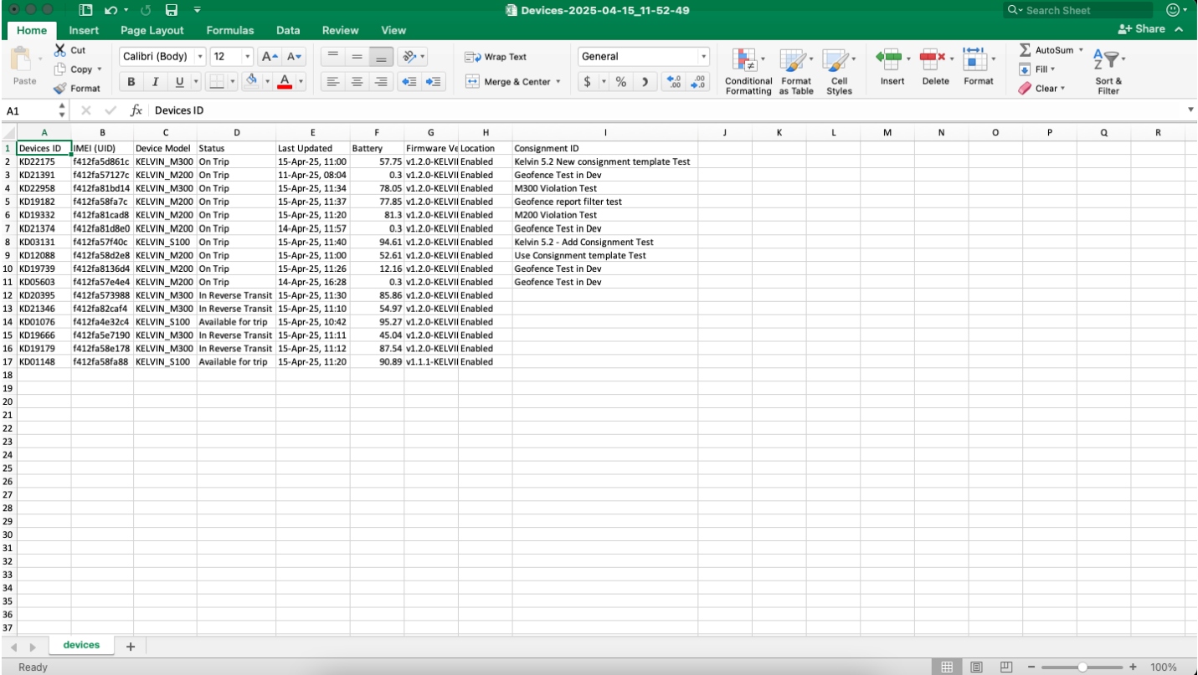Screen dimensions: 1198x675
Task: Open the AutoSum dropdown arrow
Action: [x=1081, y=50]
